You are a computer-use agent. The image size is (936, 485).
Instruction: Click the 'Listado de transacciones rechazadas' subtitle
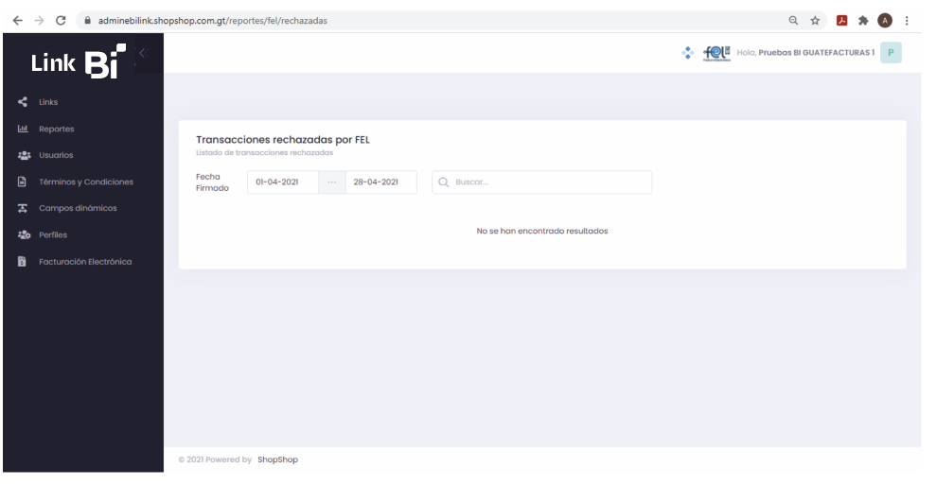264,153
